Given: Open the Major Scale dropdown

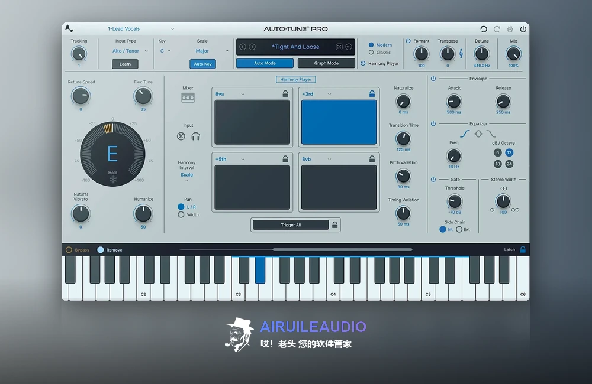Looking at the screenshot, I should tap(211, 51).
